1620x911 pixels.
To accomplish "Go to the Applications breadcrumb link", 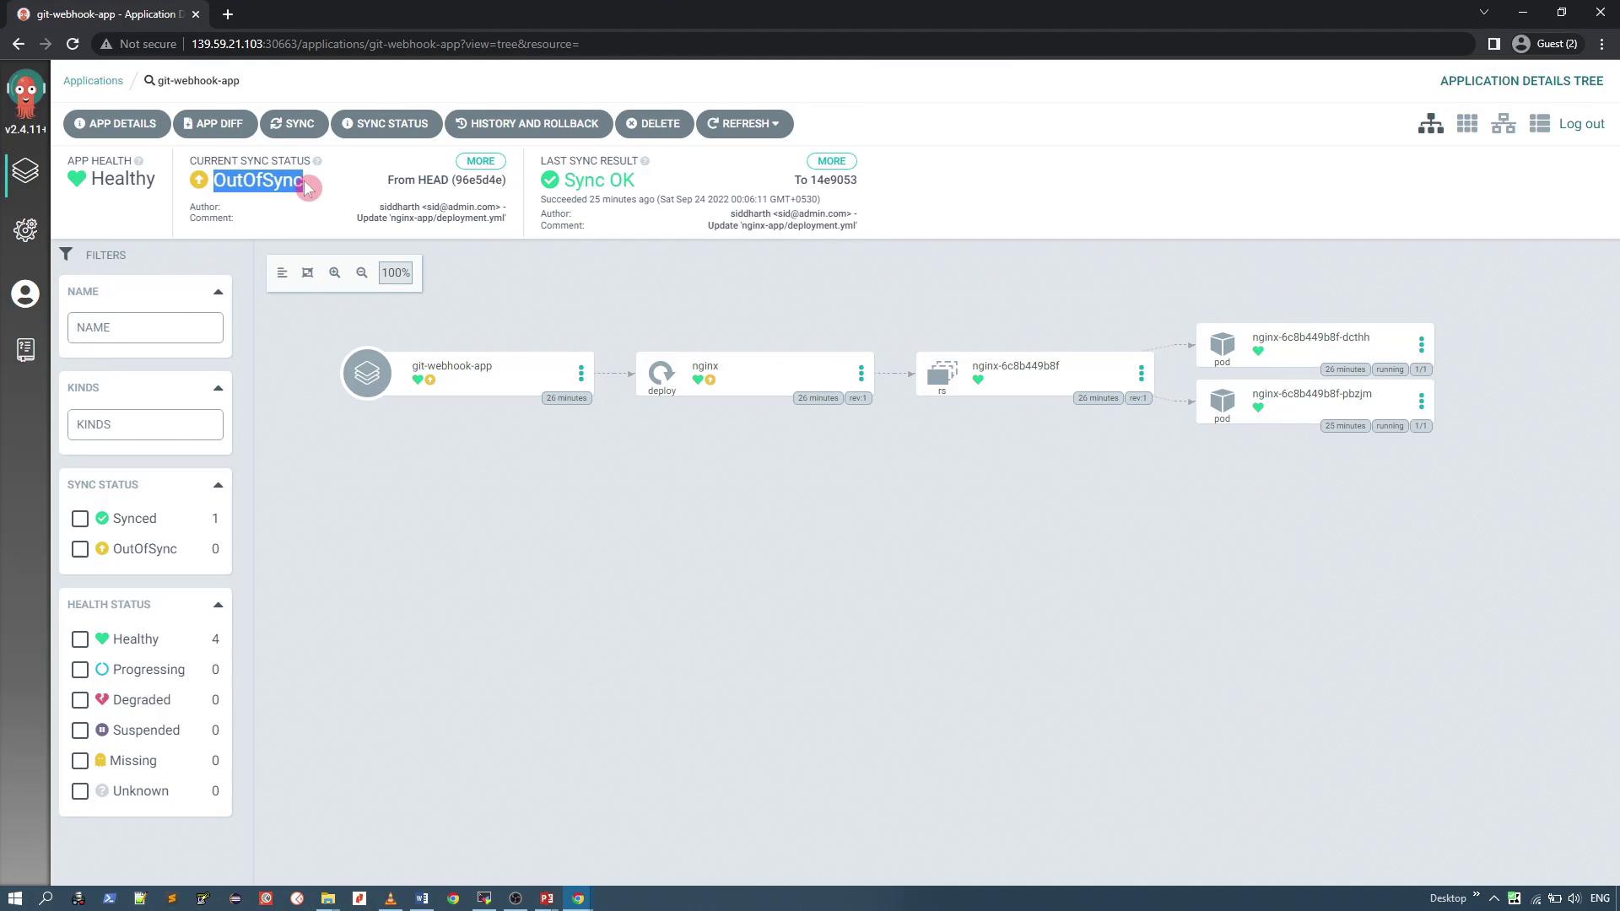I will tap(93, 81).
